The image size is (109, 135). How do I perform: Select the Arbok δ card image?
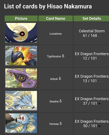(x=21, y=78)
